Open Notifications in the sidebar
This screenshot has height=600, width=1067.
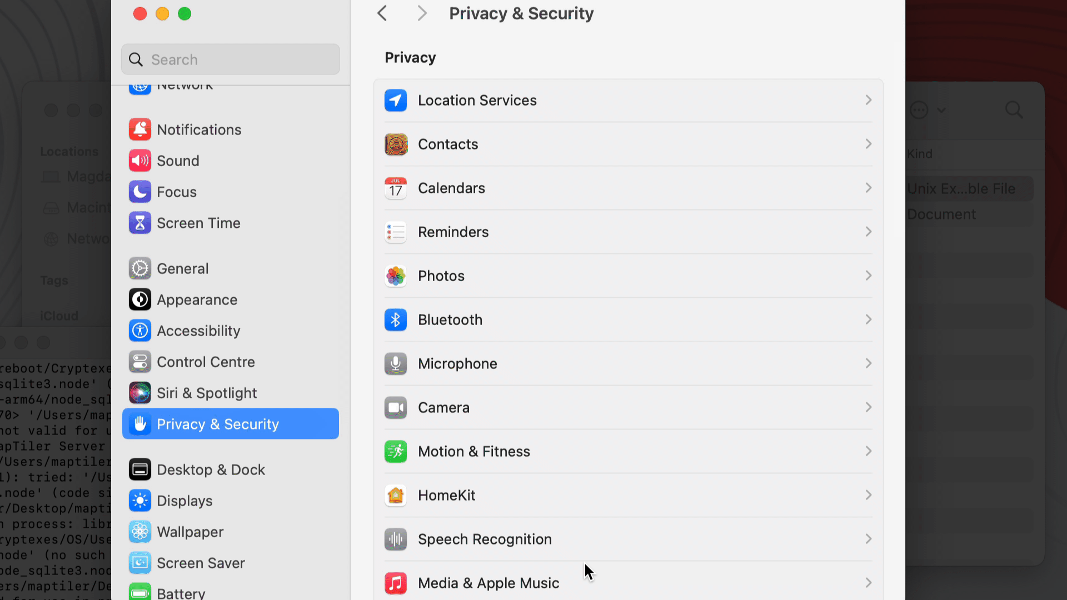199,130
